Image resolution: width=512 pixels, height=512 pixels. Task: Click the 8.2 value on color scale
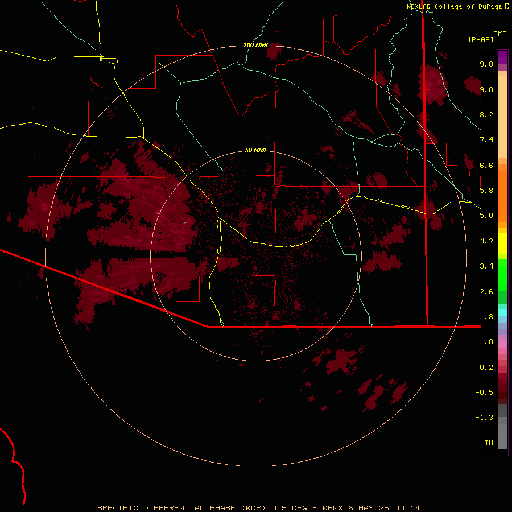[486, 114]
